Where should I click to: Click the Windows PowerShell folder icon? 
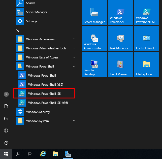click(x=20, y=66)
